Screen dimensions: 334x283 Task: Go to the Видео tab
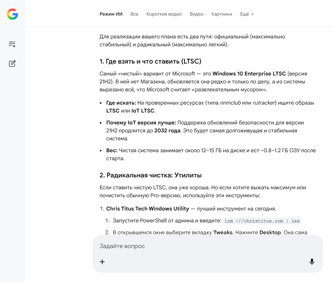[x=196, y=14]
